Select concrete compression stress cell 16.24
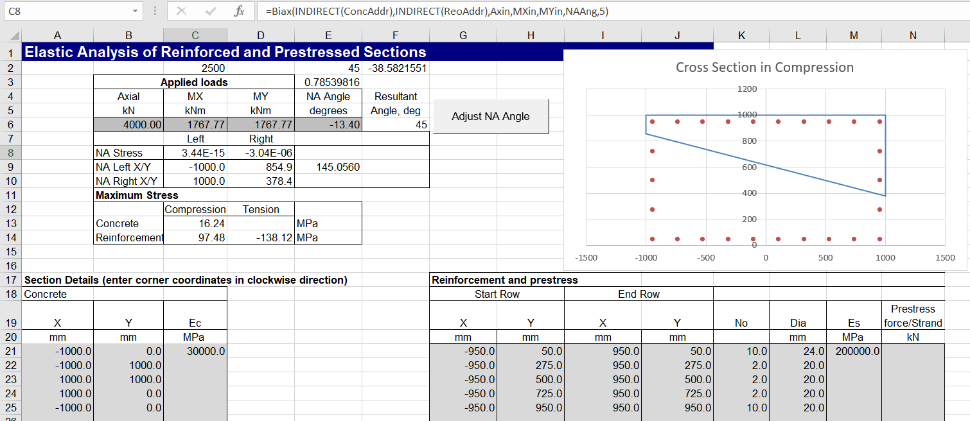This screenshot has height=421, width=970. tap(195, 223)
